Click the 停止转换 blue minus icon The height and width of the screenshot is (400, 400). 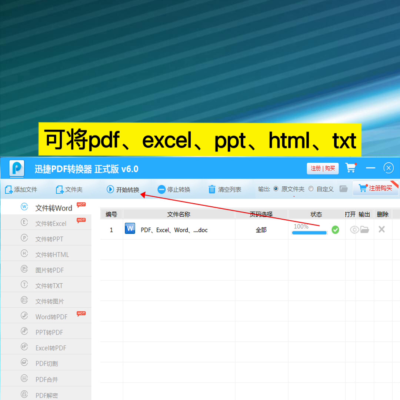(161, 190)
